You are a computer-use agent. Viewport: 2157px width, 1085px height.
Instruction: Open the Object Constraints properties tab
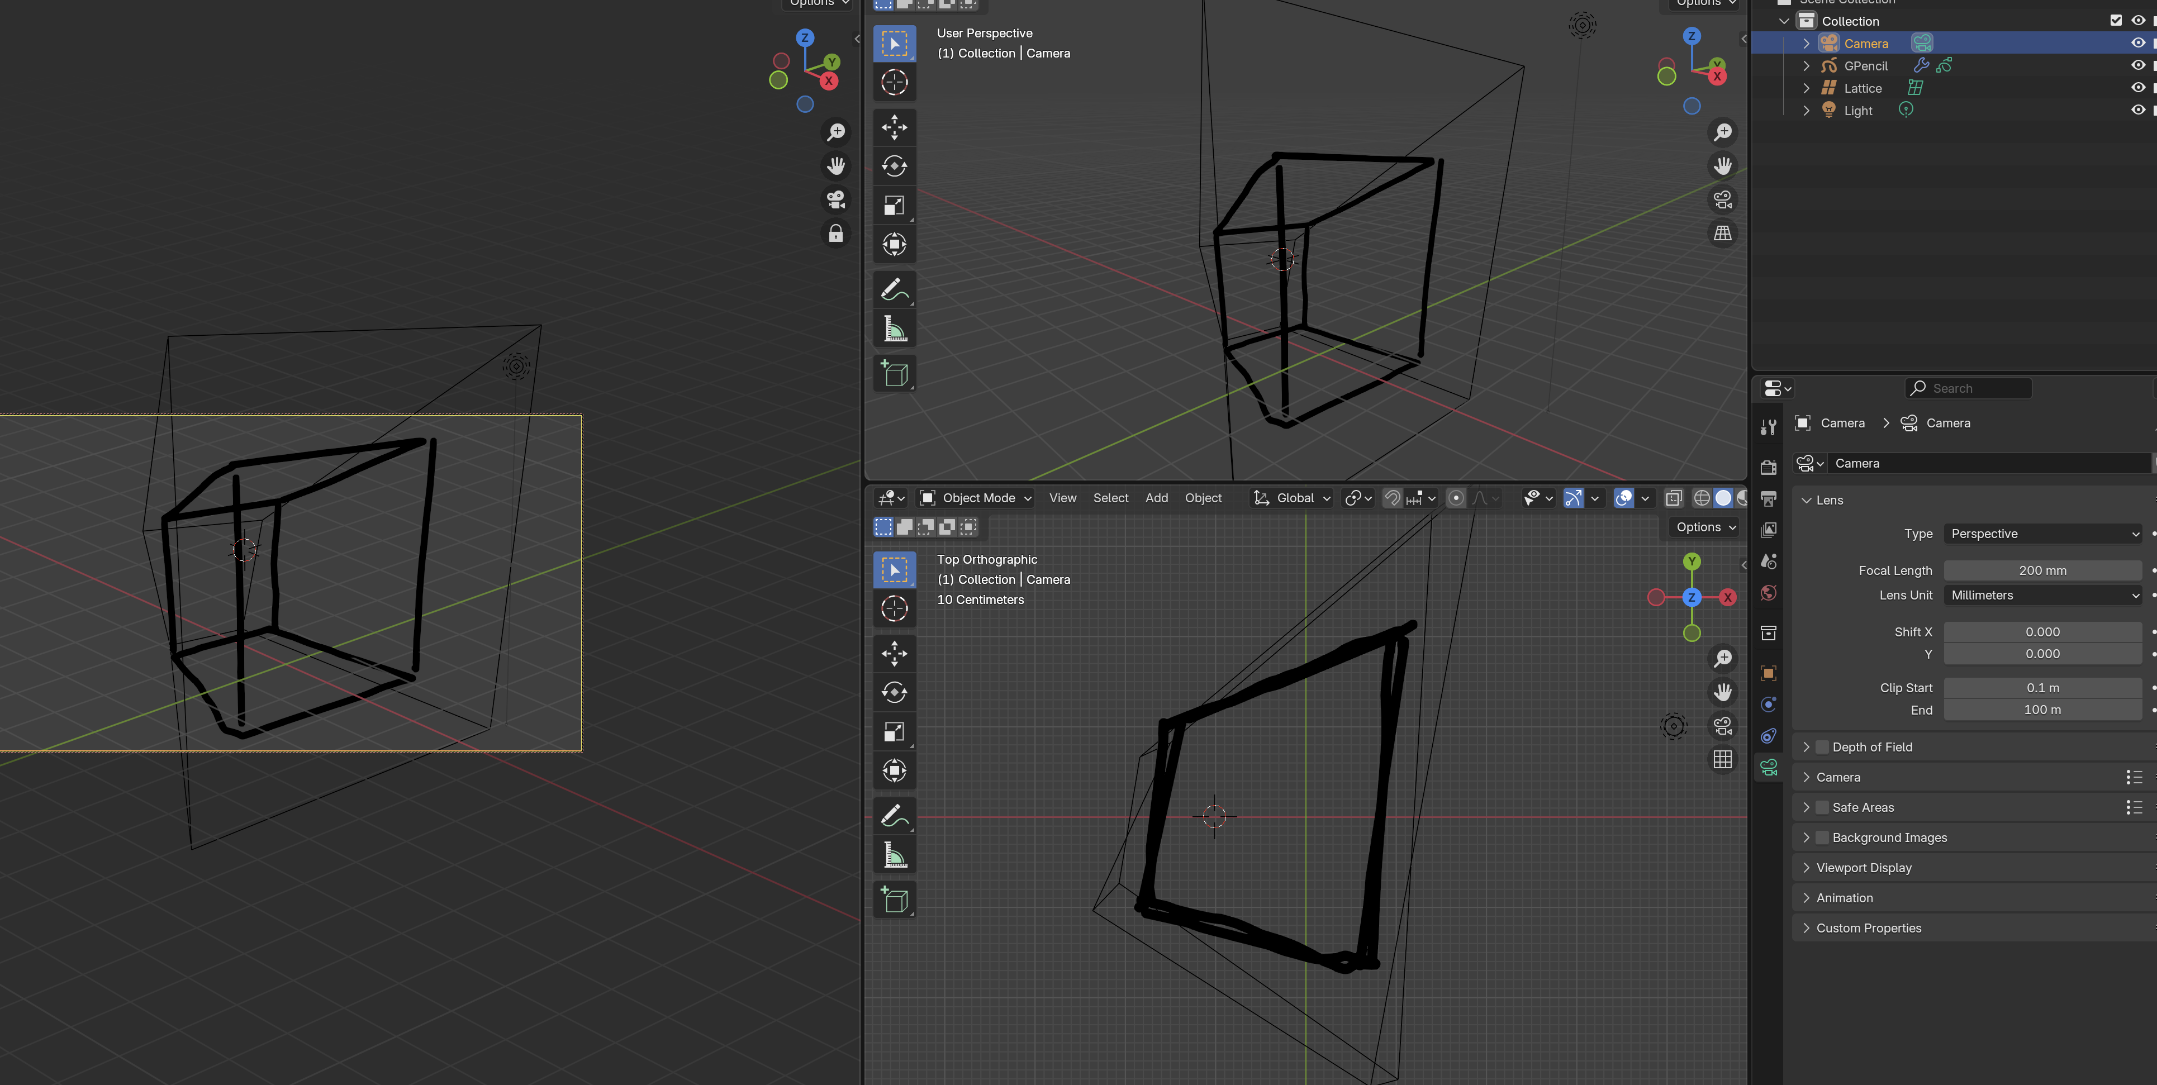point(1769,736)
